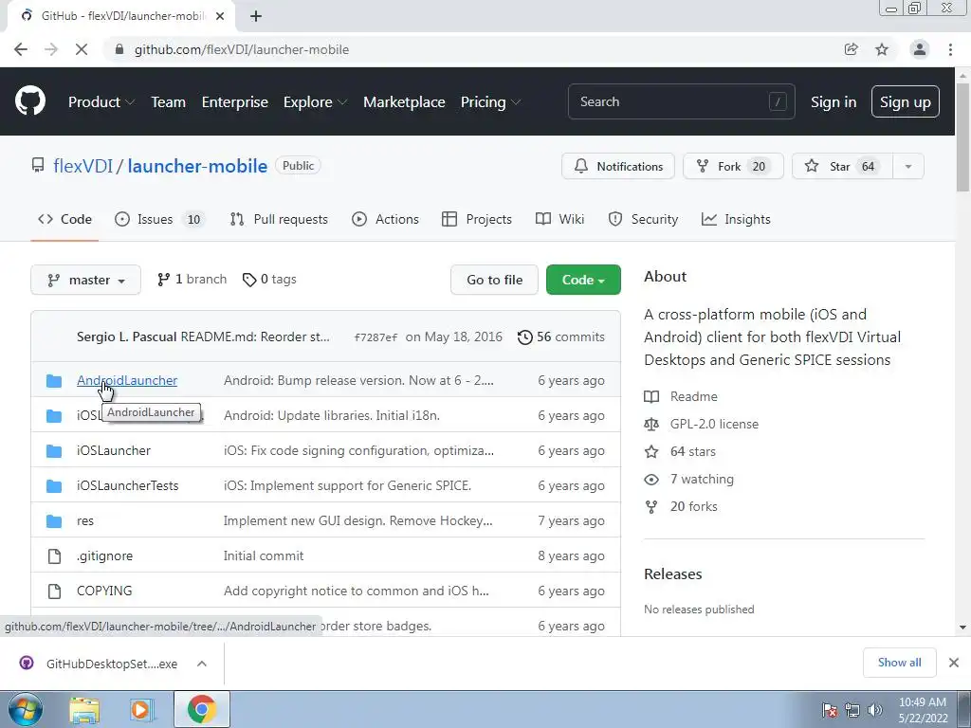The image size is (971, 728).
Task: Click the fork icon beside 20 forks
Action: pyautogui.click(x=651, y=507)
